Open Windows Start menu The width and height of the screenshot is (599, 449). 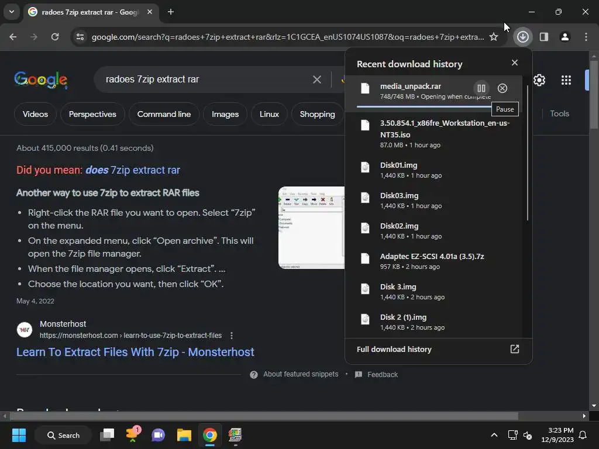pos(19,435)
